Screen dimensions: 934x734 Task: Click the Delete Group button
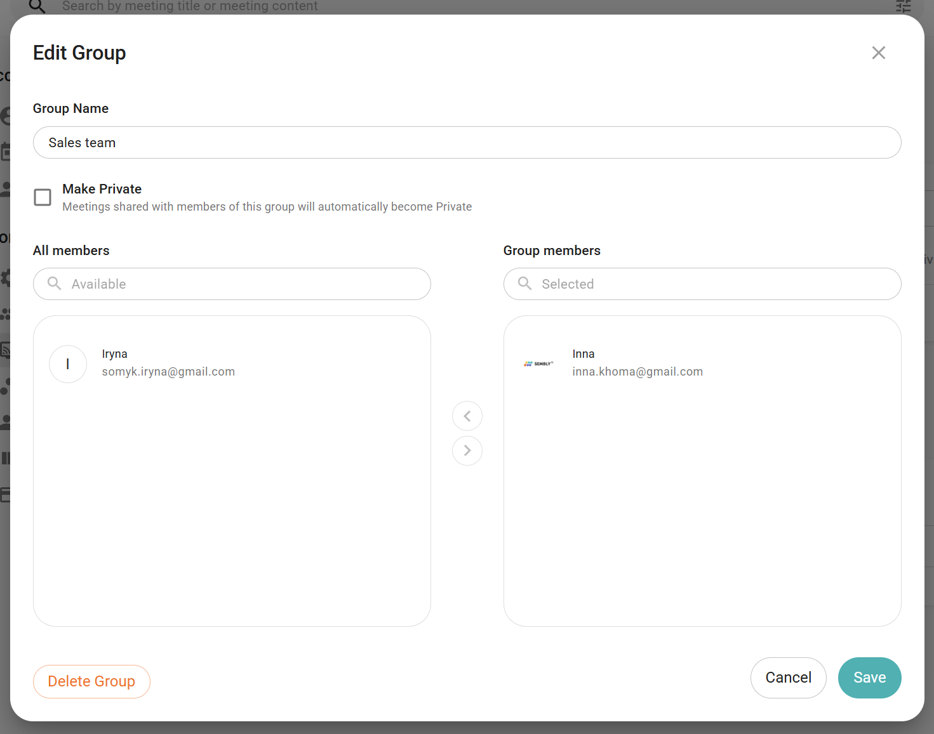tap(91, 681)
